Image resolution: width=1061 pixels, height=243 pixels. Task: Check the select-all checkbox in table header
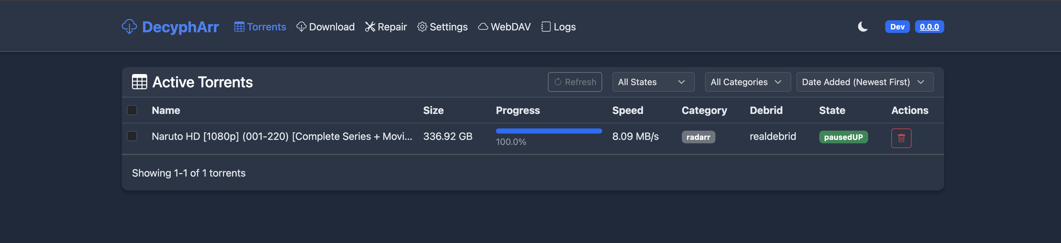(132, 110)
